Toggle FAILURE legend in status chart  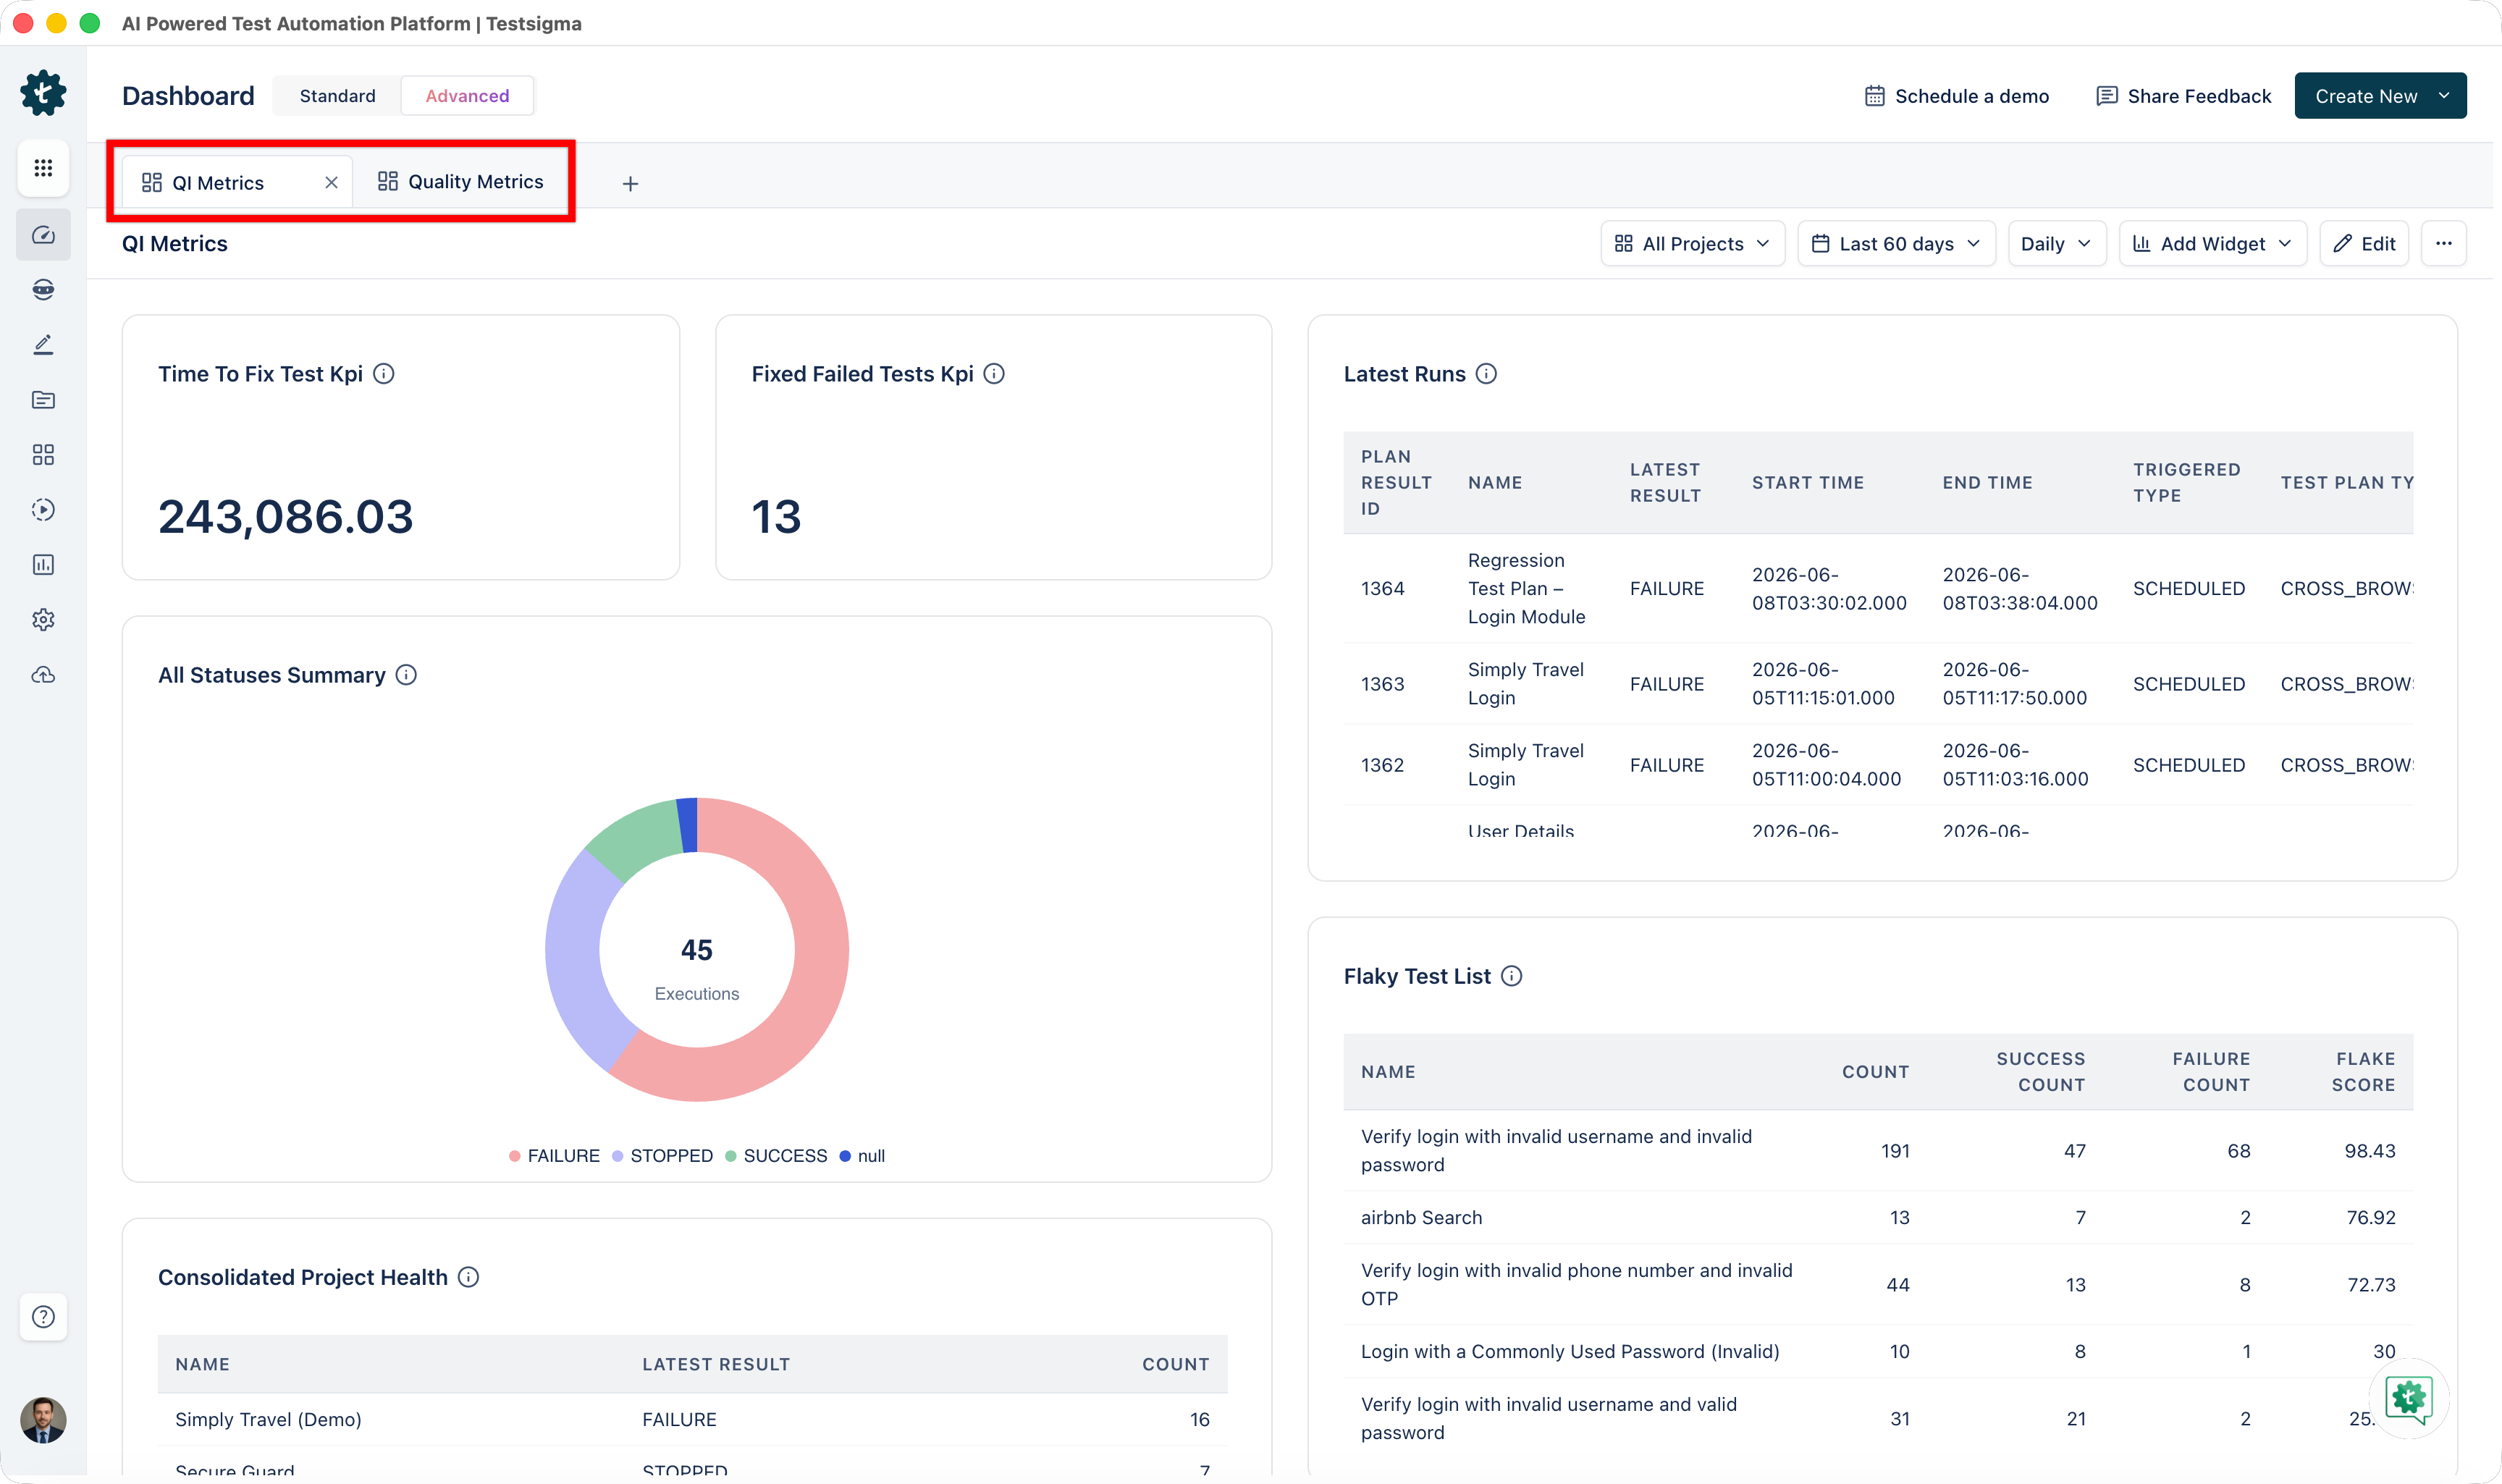click(554, 1156)
